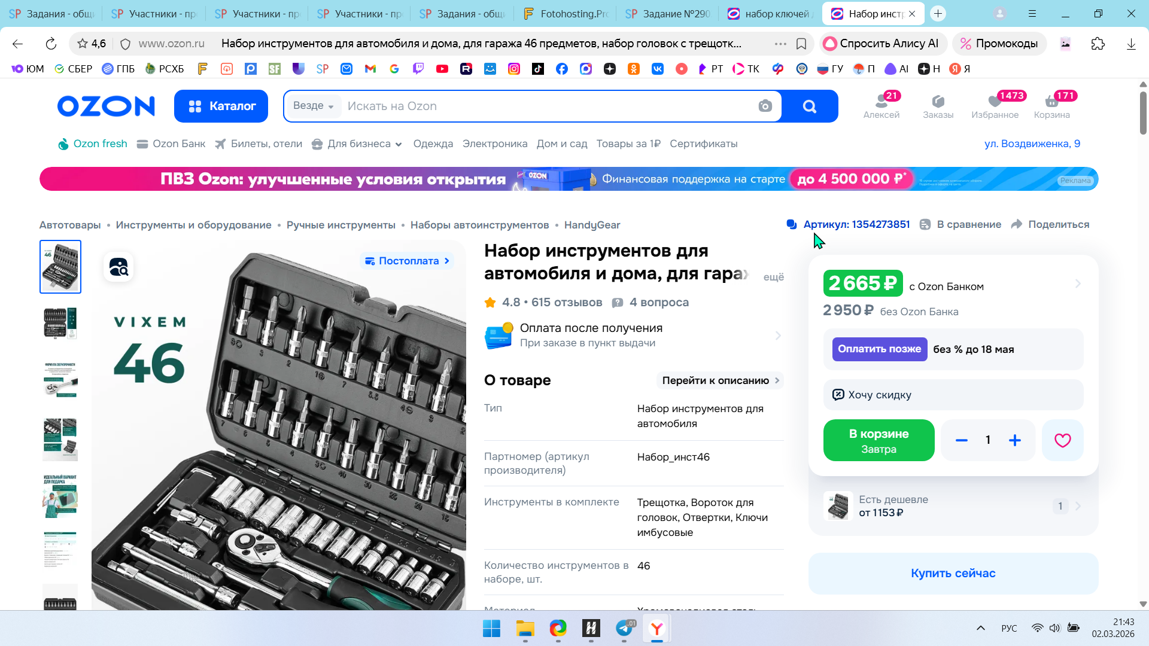Screen dimensions: 1149x646
Task: Click the blue search magnifier button
Action: (x=809, y=106)
